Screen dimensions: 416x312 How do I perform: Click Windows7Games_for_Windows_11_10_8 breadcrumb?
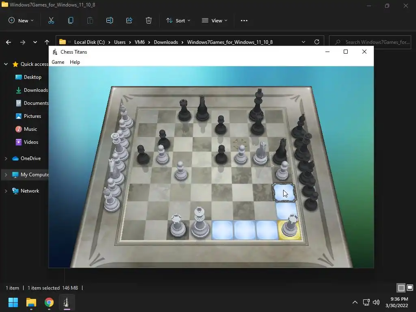(x=230, y=42)
